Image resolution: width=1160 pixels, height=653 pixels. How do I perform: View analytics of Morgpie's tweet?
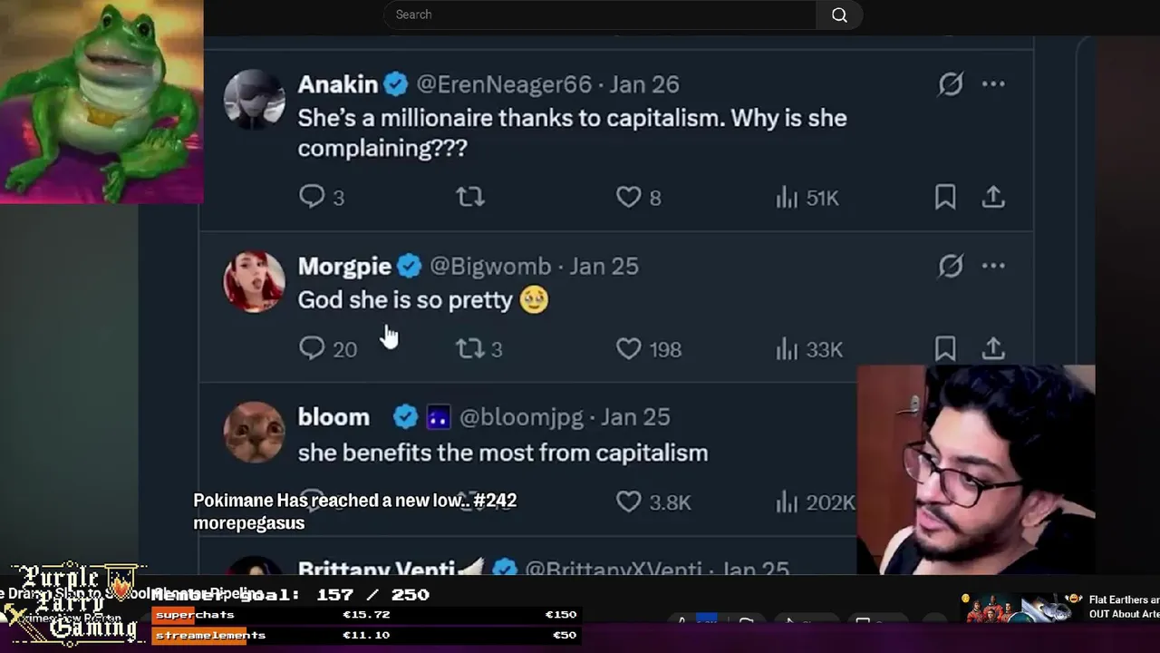(x=787, y=348)
